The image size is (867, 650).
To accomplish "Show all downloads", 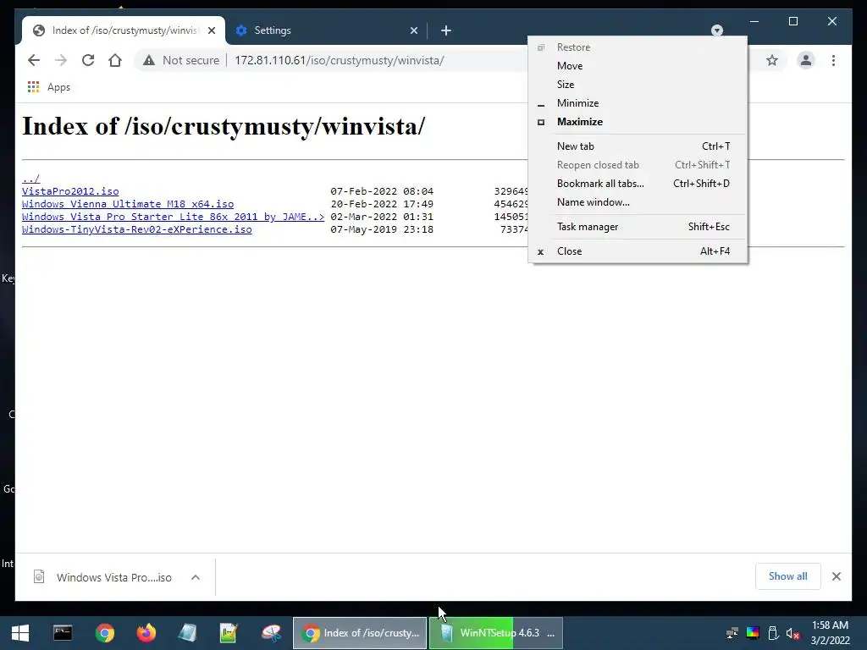I will 788,576.
